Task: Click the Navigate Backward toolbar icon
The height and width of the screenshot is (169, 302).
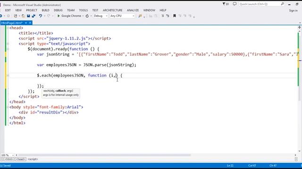Action: [x=1, y=16]
